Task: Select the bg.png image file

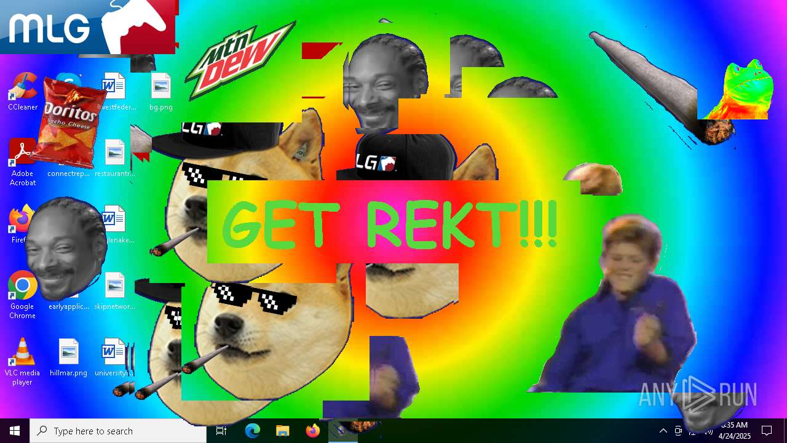Action: pyautogui.click(x=161, y=92)
